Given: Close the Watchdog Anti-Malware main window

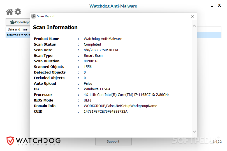Looking at the screenshot, I should [219, 5].
